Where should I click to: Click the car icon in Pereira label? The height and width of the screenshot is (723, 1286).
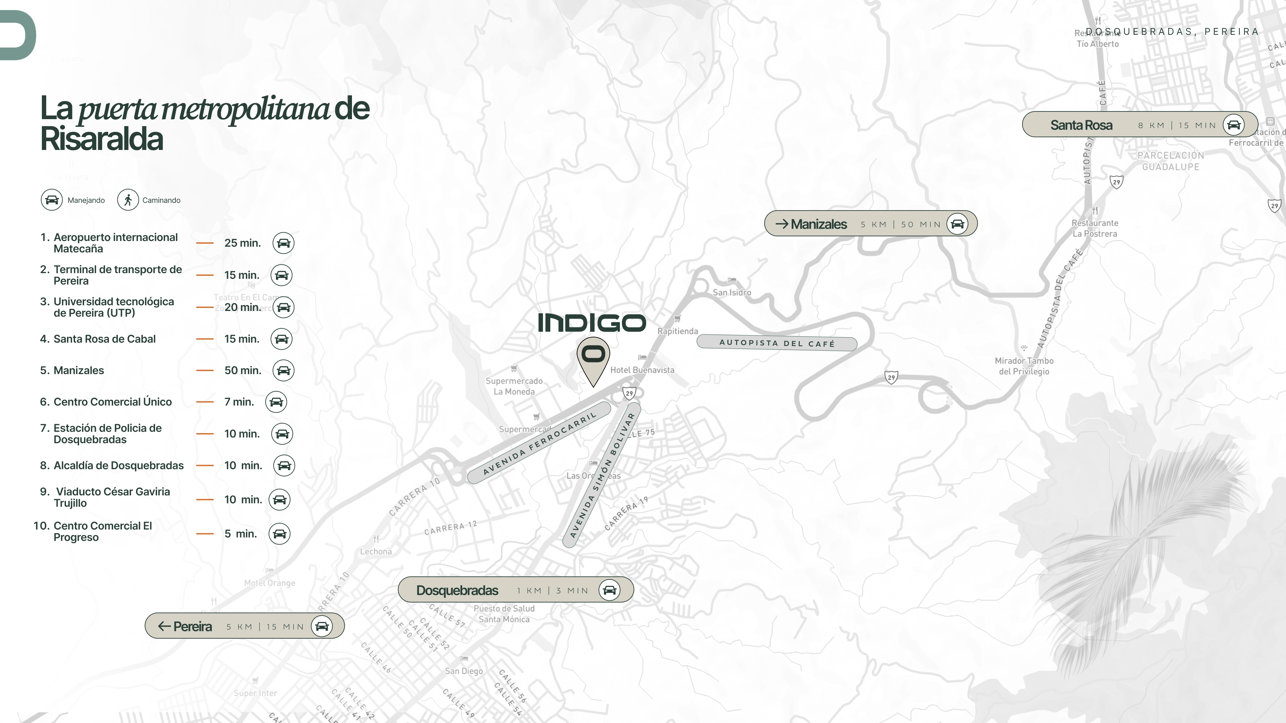321,626
